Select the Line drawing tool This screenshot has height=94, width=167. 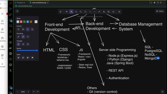[x=94, y=11]
